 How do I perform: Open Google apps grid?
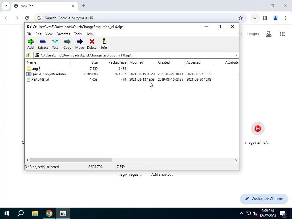tap(282, 34)
